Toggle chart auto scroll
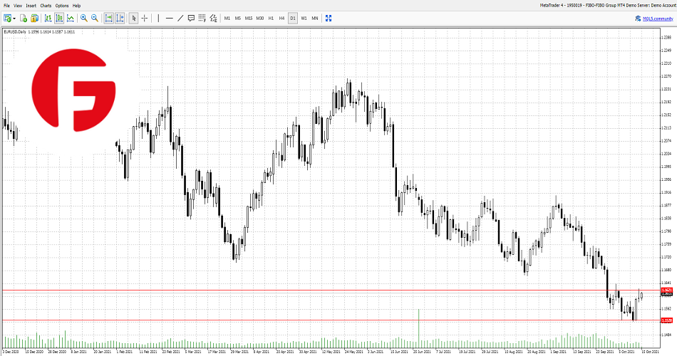The image size is (677, 356). point(108,18)
